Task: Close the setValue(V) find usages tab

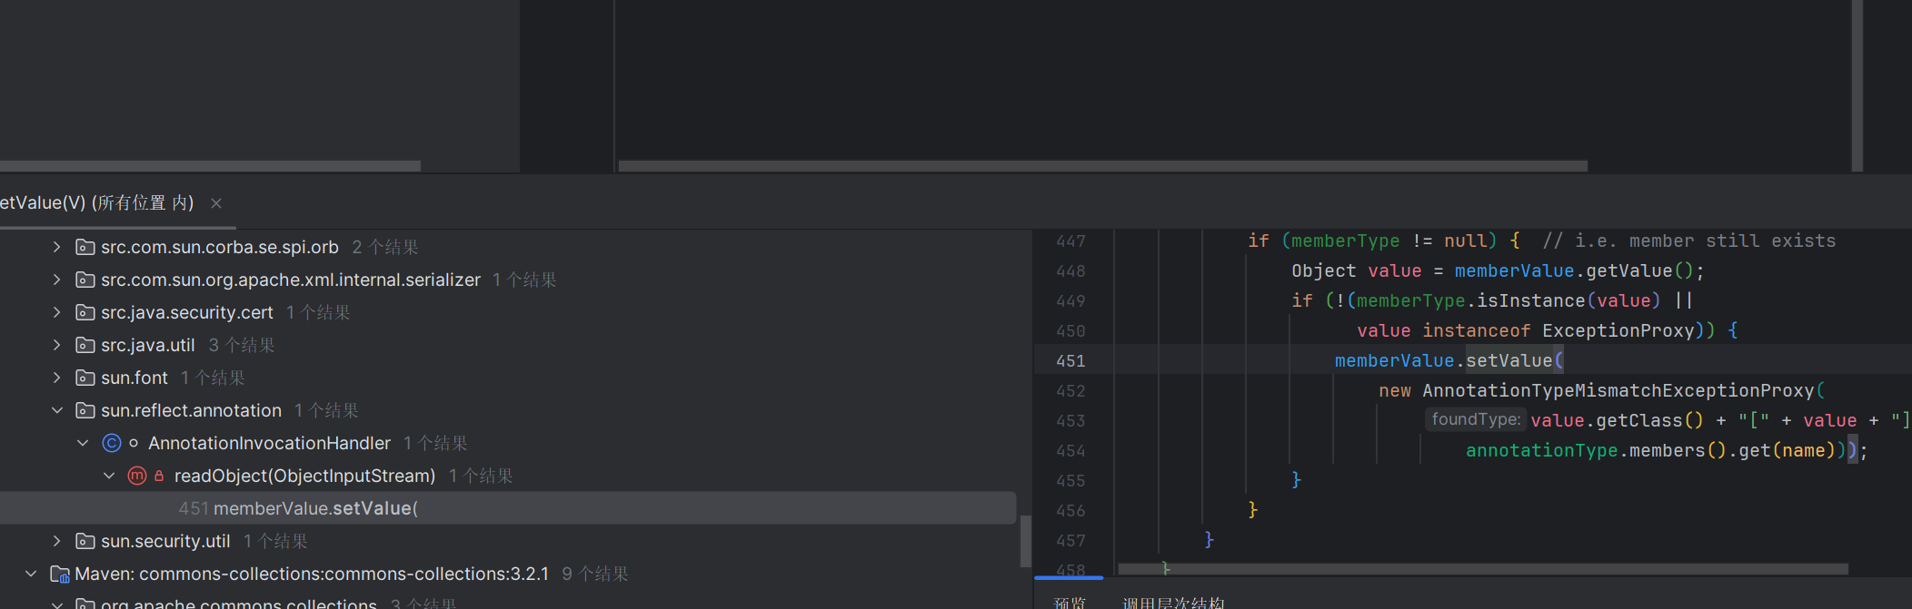Action: 216,203
